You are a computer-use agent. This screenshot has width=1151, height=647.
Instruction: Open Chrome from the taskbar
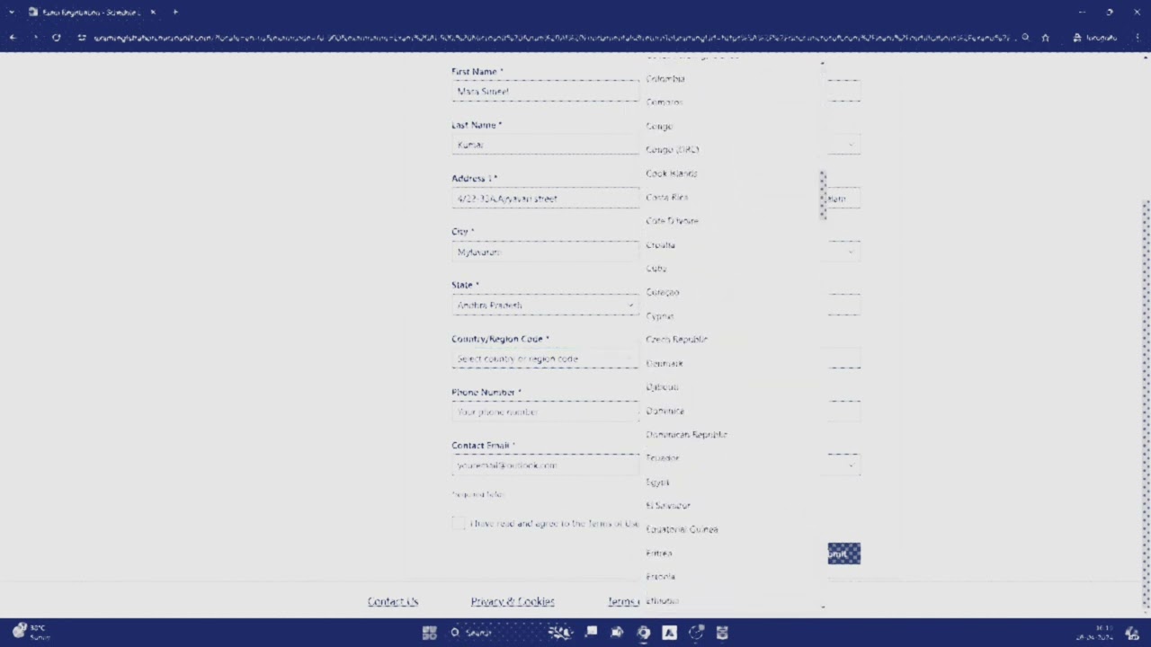(643, 633)
